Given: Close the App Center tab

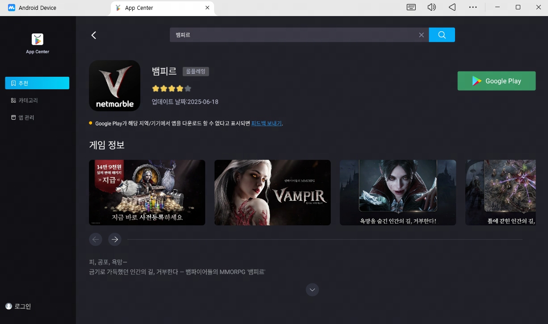Looking at the screenshot, I should 207,8.
